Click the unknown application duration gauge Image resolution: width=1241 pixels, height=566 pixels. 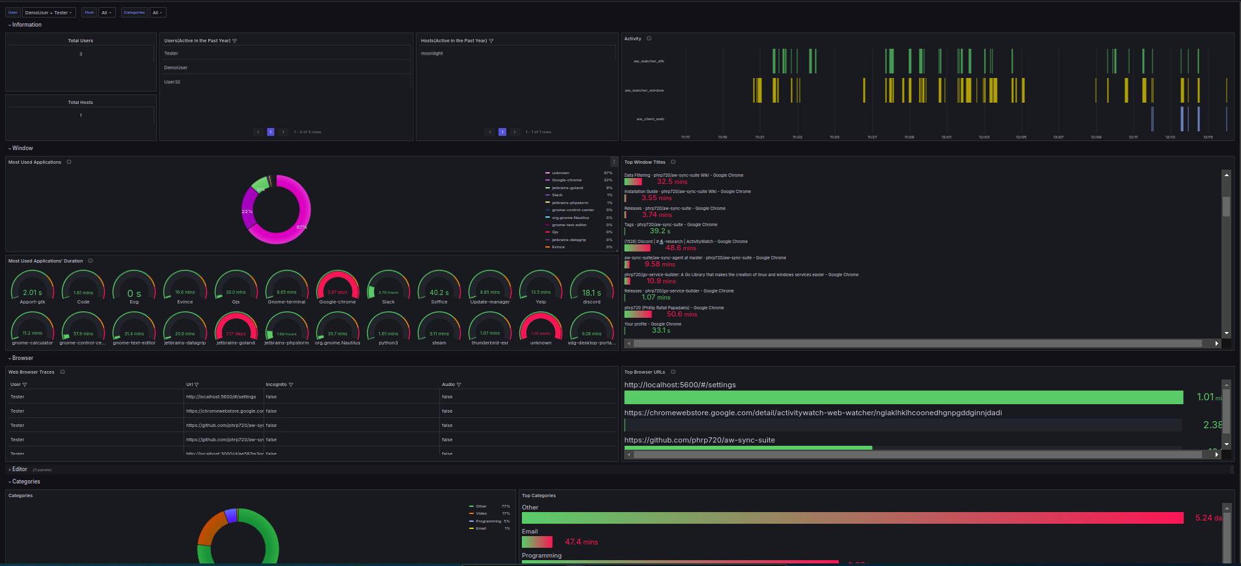click(x=541, y=328)
